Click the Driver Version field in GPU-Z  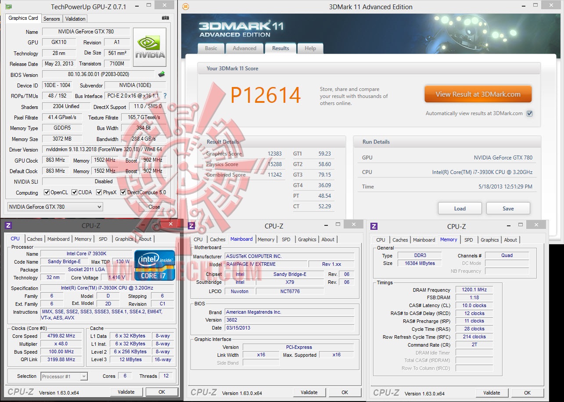pyautogui.click(x=104, y=149)
